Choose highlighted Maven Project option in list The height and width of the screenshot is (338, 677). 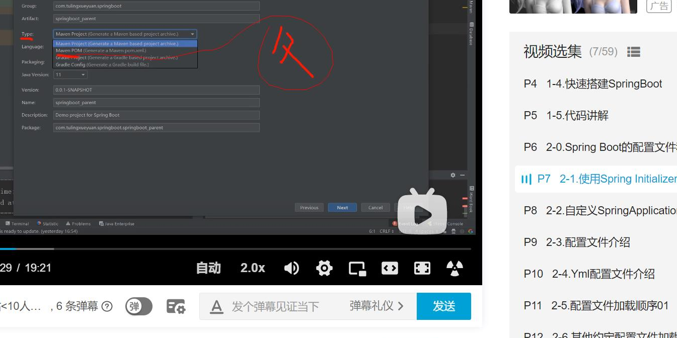(x=125, y=44)
